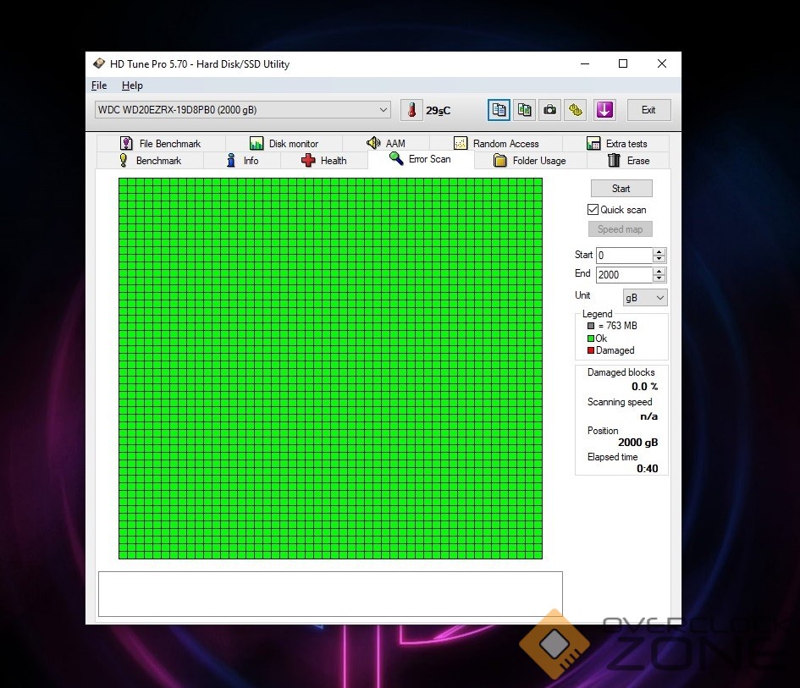
Task: Click the purple down-arrow minimize to tray icon
Action: click(604, 110)
